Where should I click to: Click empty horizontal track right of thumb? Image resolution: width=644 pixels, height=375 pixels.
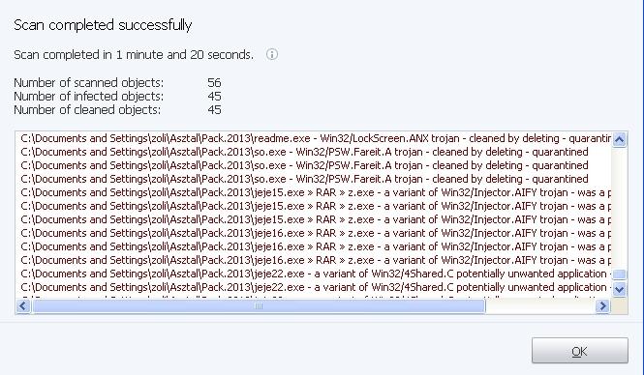tap(540, 305)
